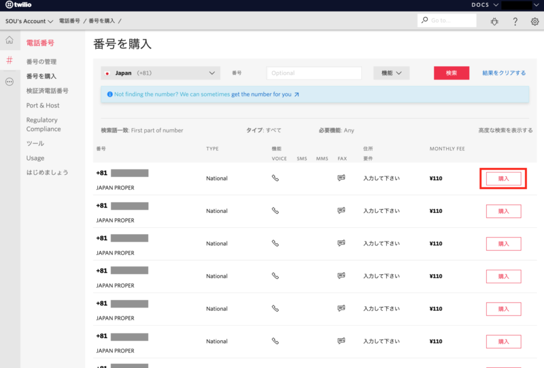544x368 pixels.
Task: Click the fax icon in the second number row
Action: point(342,210)
